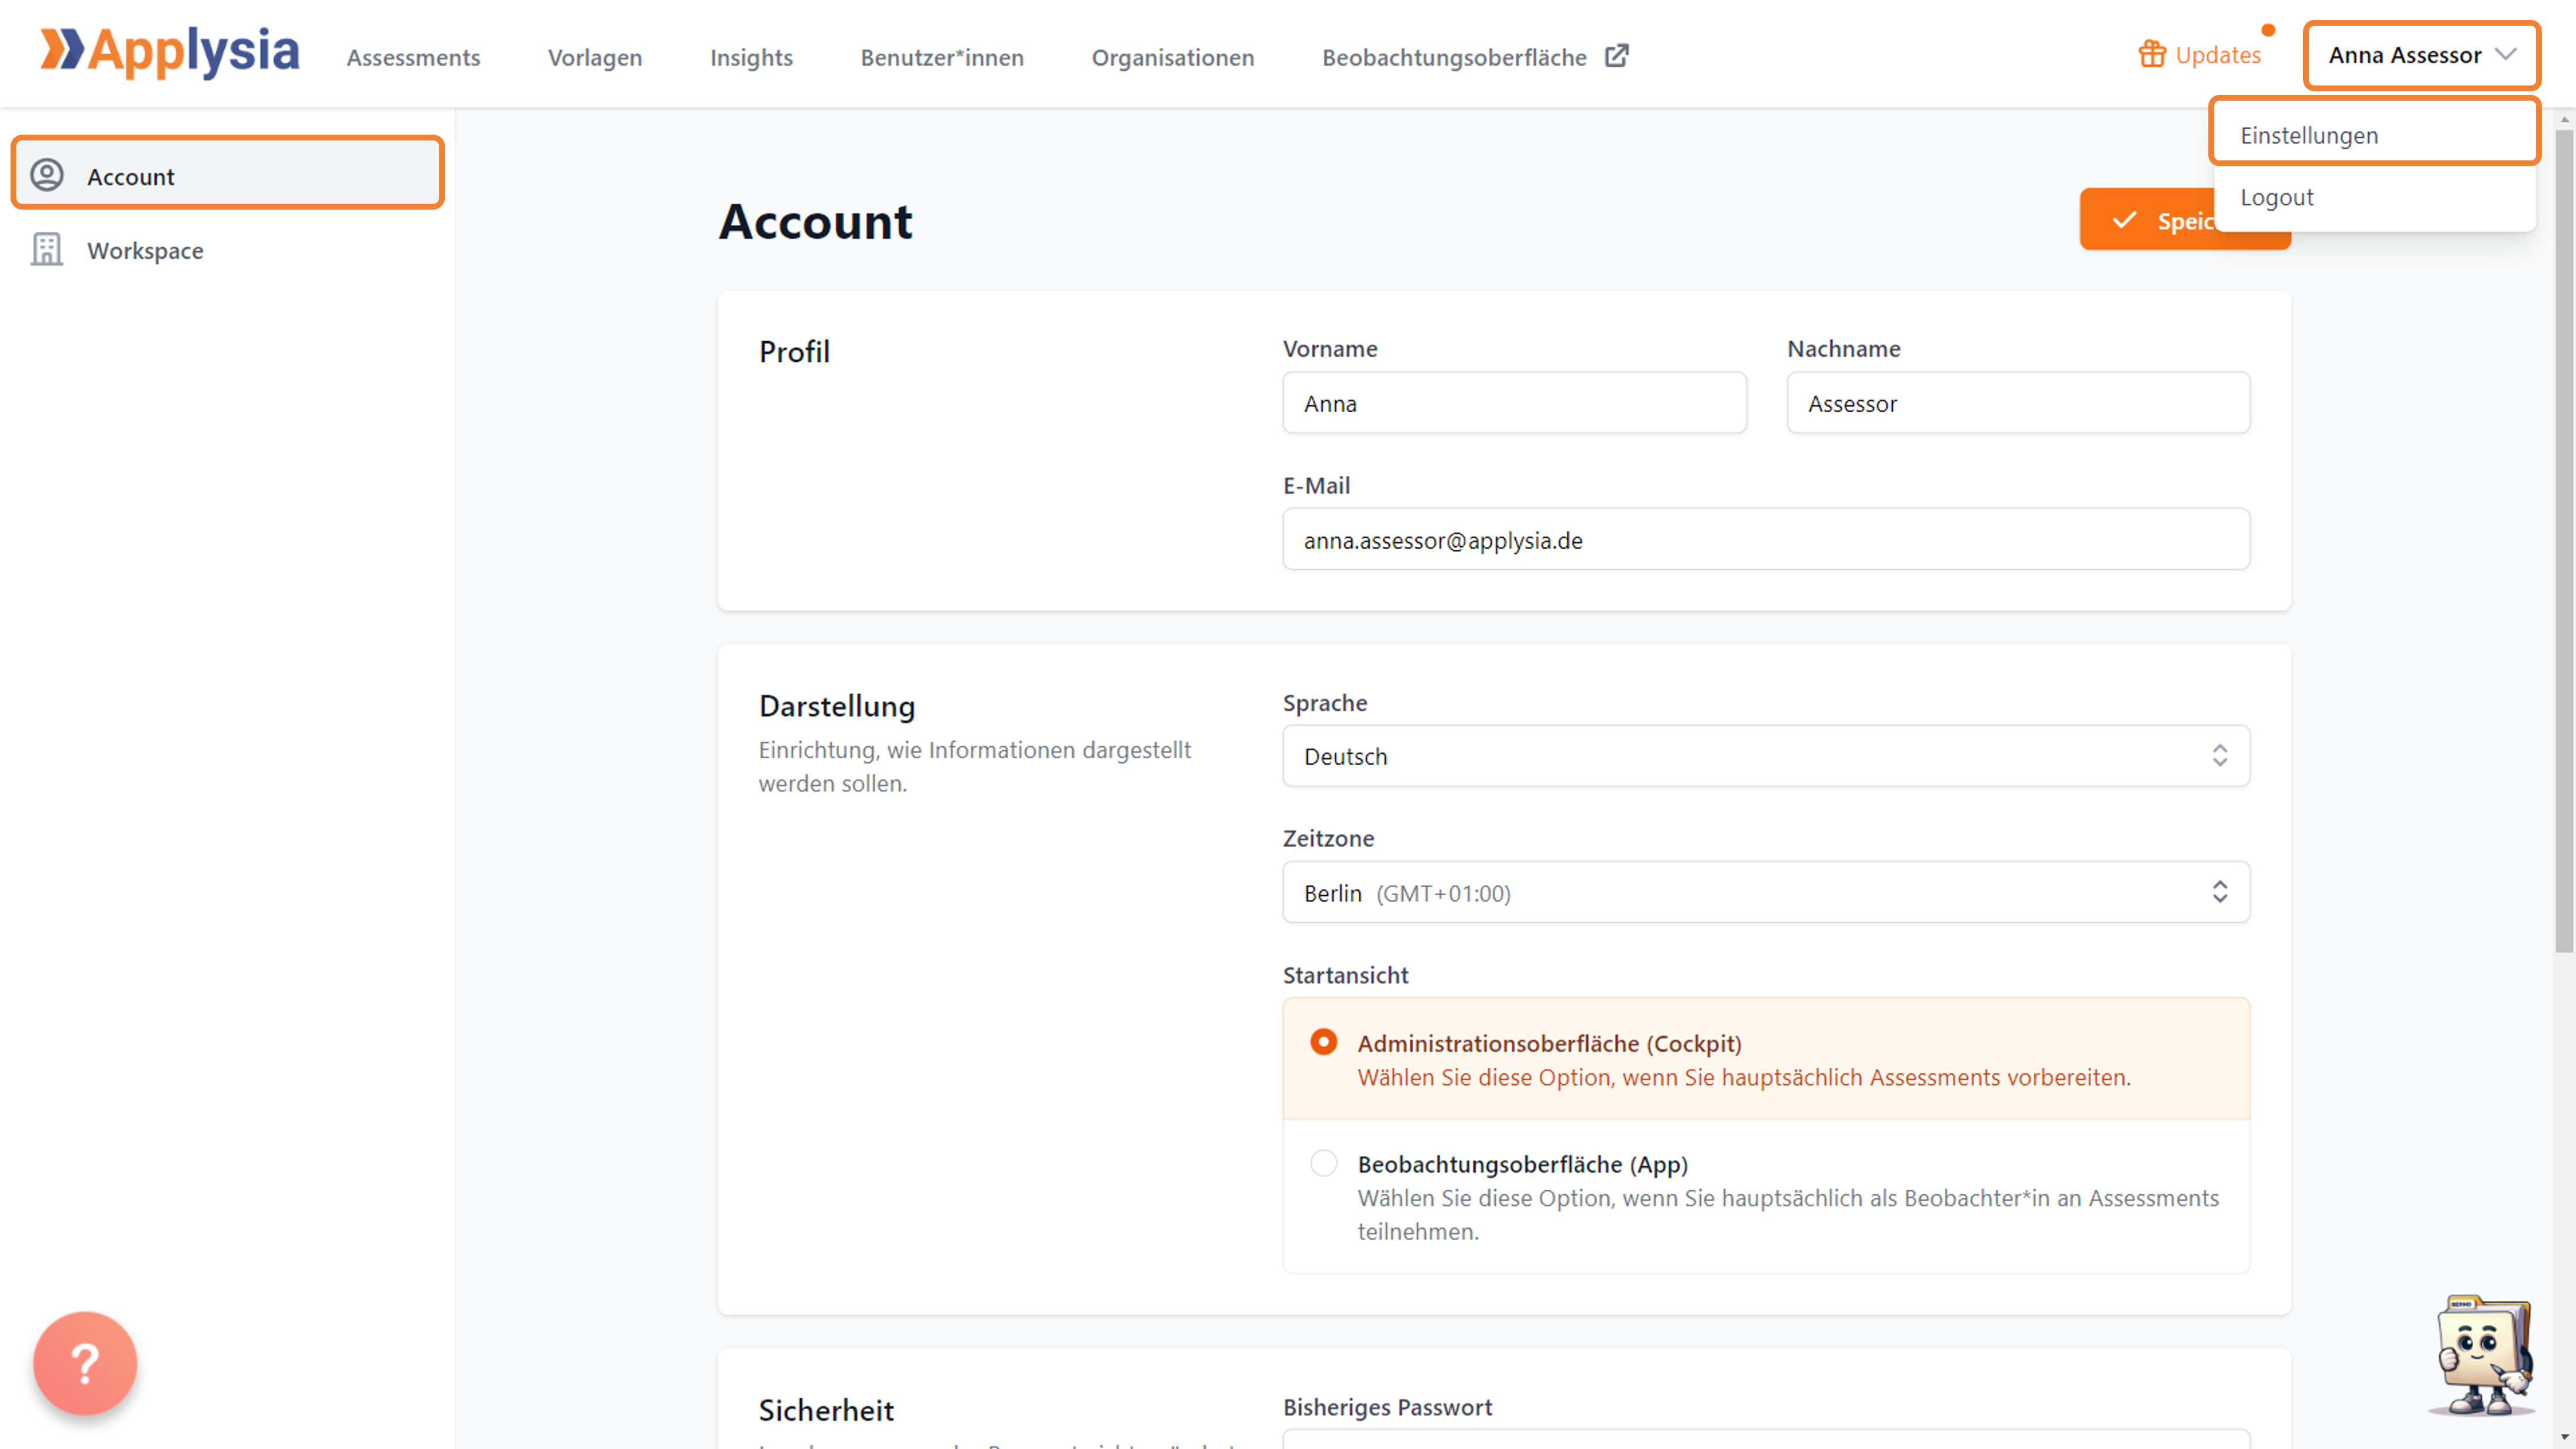
Task: Open the Assessments menu item
Action: click(413, 57)
